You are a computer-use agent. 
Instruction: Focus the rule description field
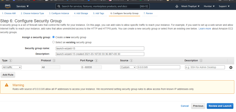click(205, 67)
